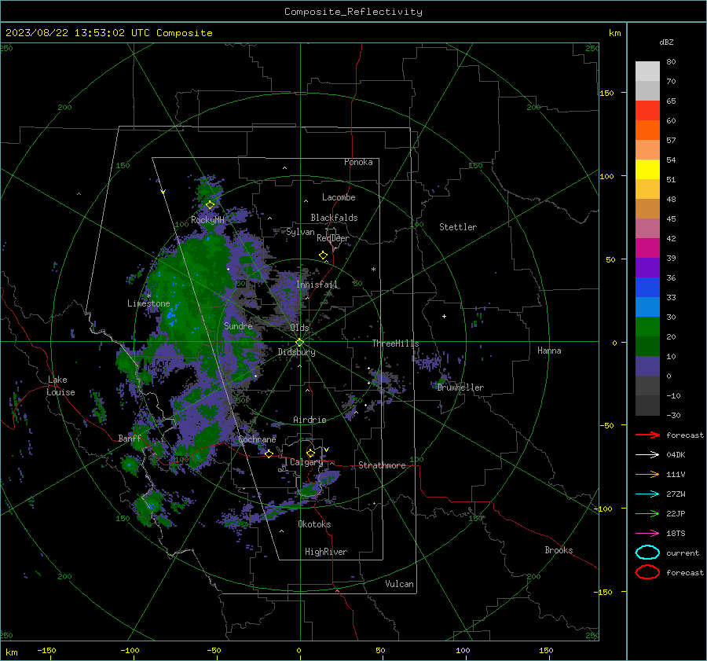Click the red forecast arrow legend icon
707x661 pixels.
(647, 435)
